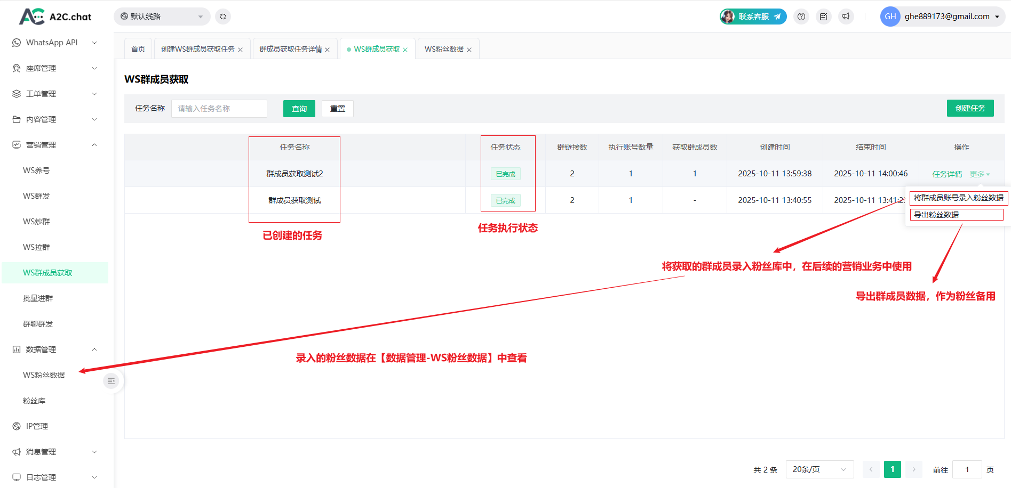This screenshot has width=1011, height=488.
Task: Click the A2C.chat logo
Action: pos(55,17)
